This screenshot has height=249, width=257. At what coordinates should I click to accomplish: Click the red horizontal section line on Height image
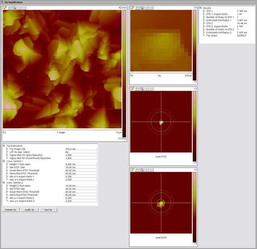[62, 109]
